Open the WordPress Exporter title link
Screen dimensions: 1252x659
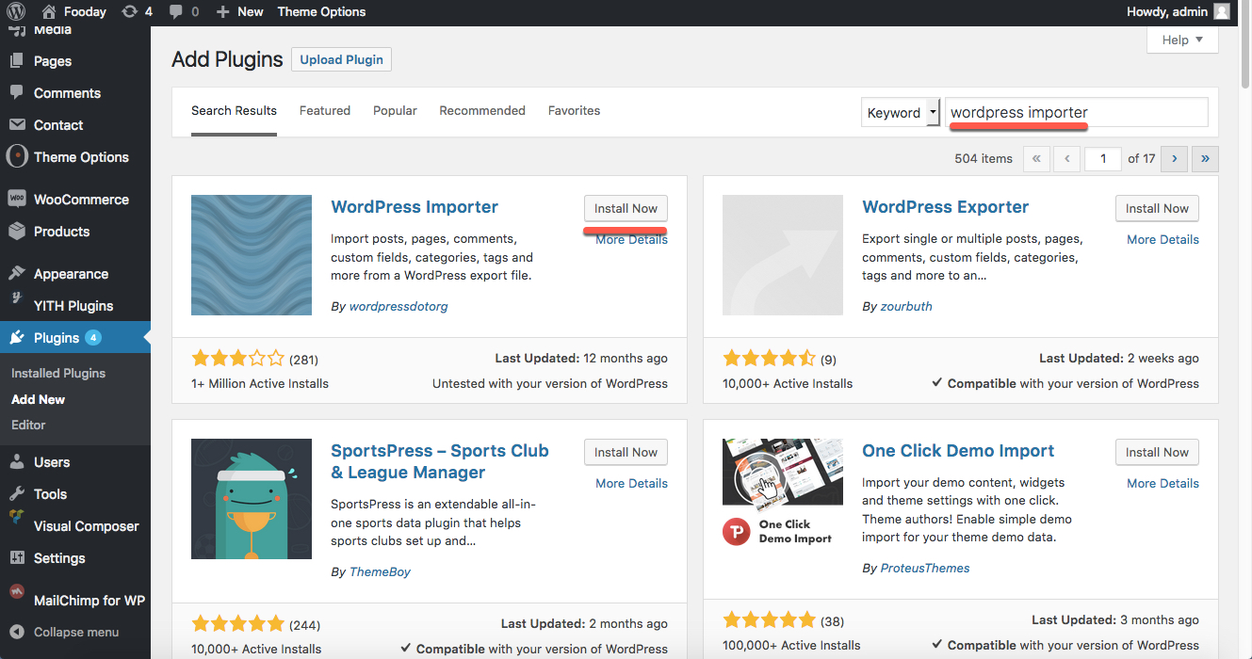point(945,207)
